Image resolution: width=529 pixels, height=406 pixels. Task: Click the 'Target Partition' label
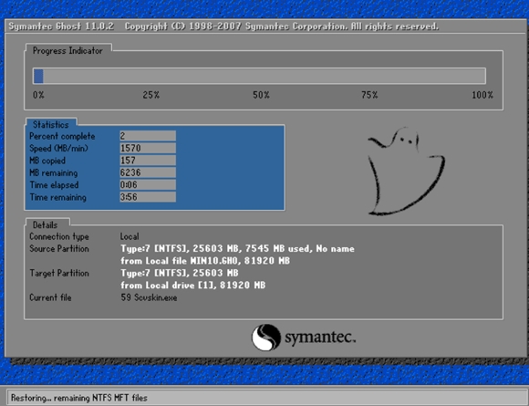coord(59,273)
